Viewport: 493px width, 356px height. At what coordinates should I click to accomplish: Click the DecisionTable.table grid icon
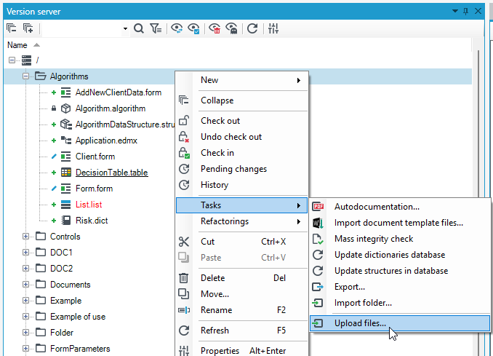[x=65, y=173]
